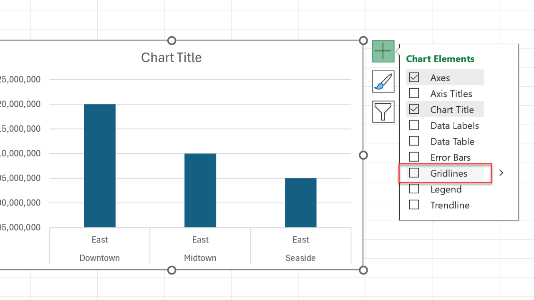Open the Chart Styles paintbrush button
Image resolution: width=534 pixels, height=300 pixels.
pyautogui.click(x=383, y=82)
